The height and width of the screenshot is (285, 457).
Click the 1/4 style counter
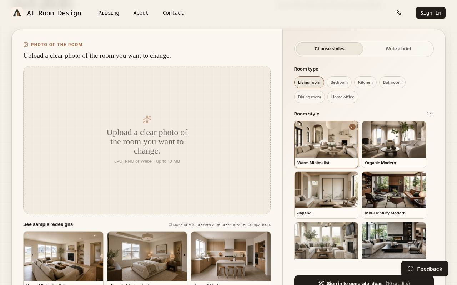(x=430, y=114)
